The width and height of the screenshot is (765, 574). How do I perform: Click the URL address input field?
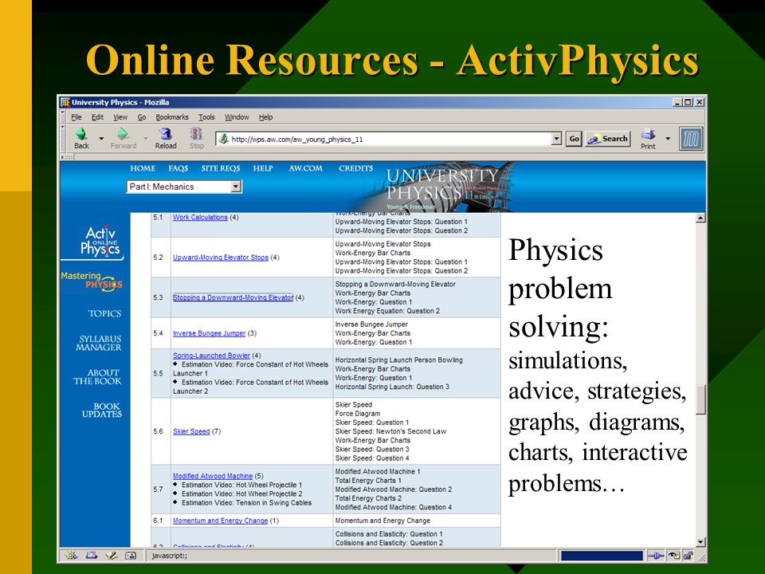click(x=390, y=139)
